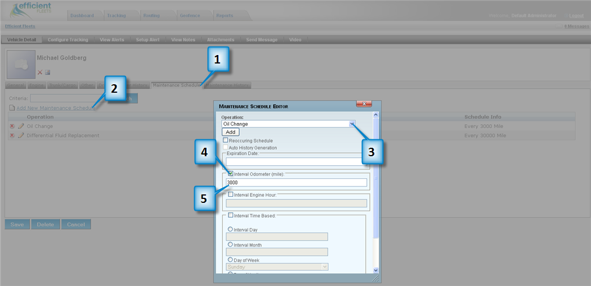Click the odometer field containing 3000
Screen dimensions: 591x286
[x=296, y=183]
